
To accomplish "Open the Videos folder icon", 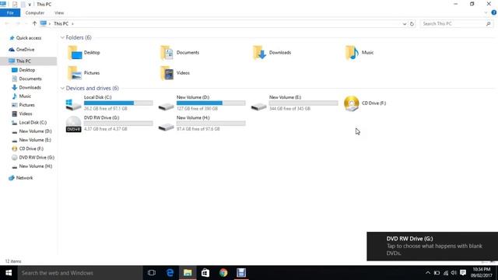I will (167, 73).
